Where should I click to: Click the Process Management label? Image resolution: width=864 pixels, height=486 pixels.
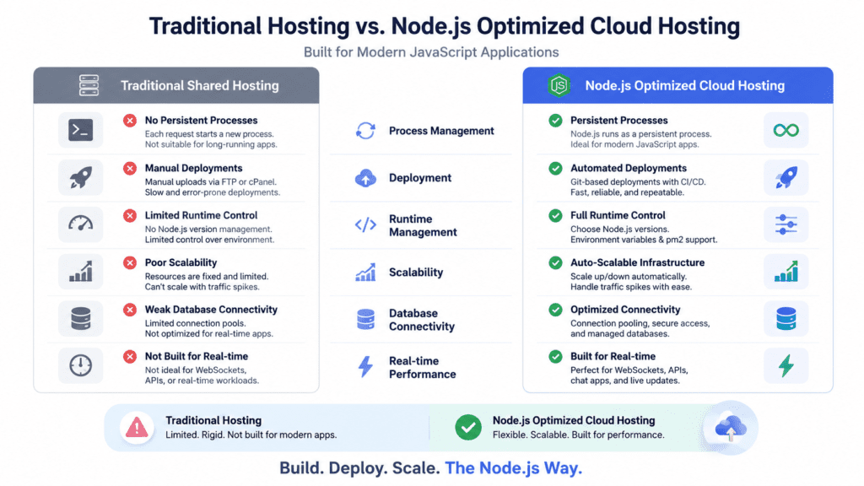pos(441,131)
